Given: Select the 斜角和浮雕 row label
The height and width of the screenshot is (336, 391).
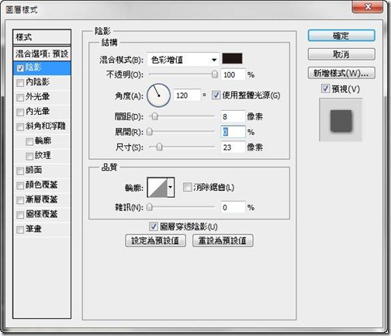Looking at the screenshot, I should (x=46, y=126).
